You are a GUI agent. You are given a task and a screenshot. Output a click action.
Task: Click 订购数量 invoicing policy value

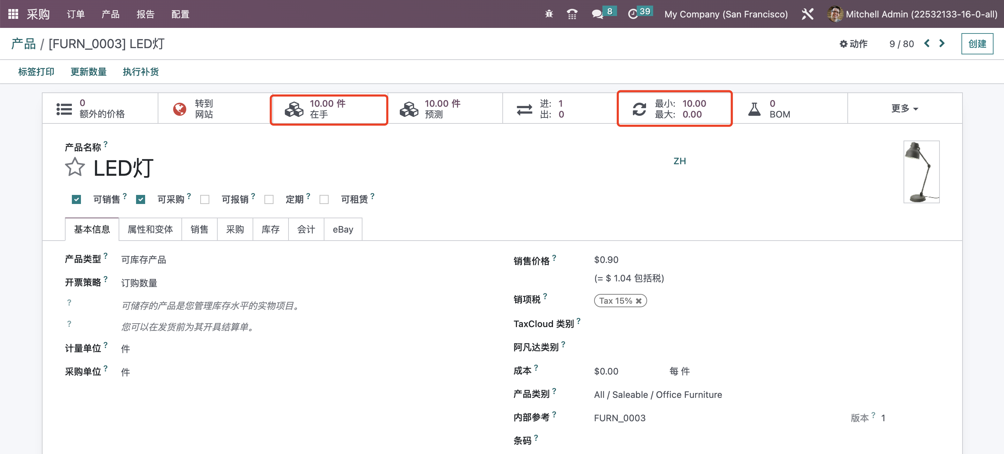139,283
